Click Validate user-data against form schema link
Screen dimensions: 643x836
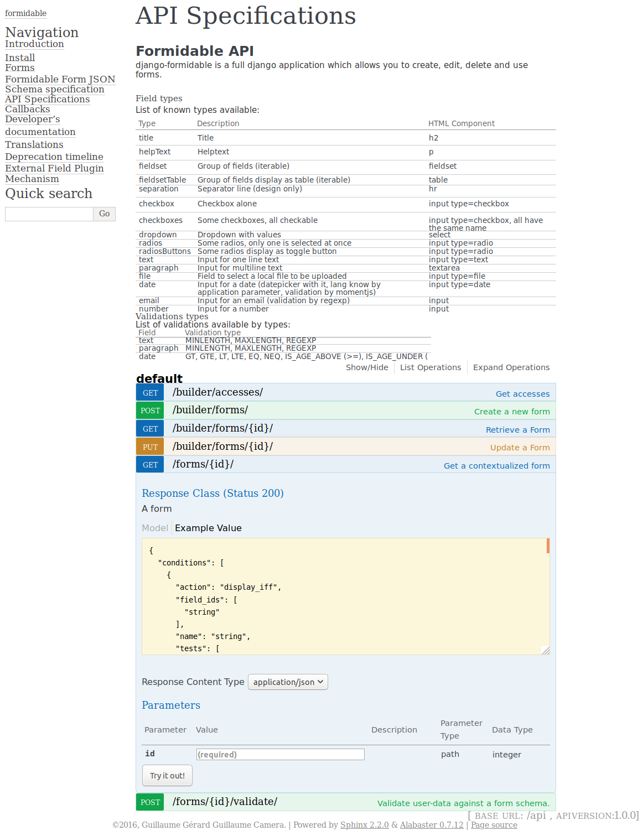tap(463, 803)
